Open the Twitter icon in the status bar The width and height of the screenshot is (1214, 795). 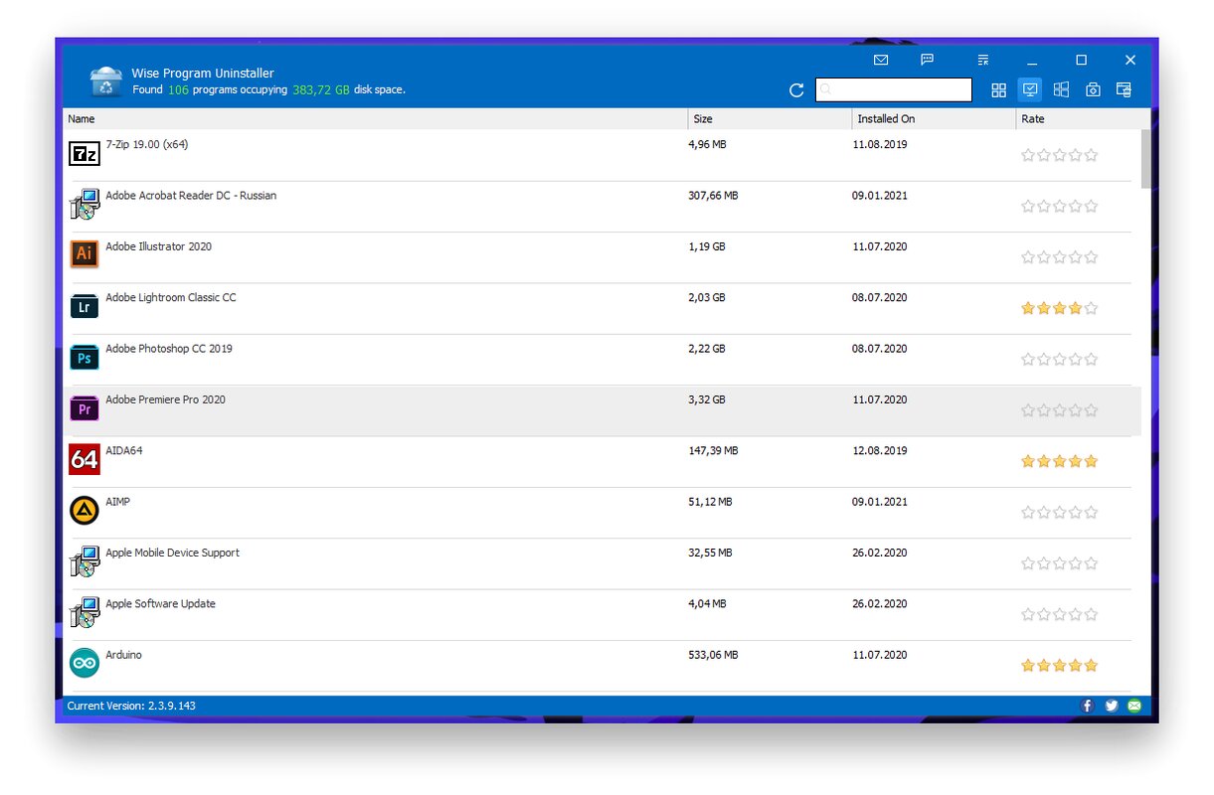coord(1112,706)
